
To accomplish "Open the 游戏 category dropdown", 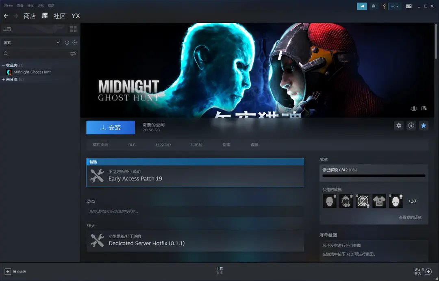I will click(x=31, y=43).
